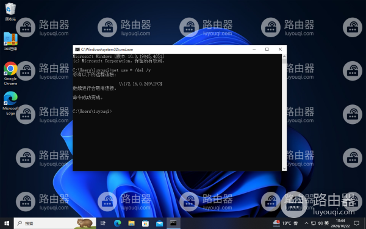The width and height of the screenshot is (366, 229).
Task: Click the '你有以下的远程连接:' line
Action: [95, 75]
